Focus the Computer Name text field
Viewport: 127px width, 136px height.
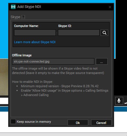pos(35,33)
